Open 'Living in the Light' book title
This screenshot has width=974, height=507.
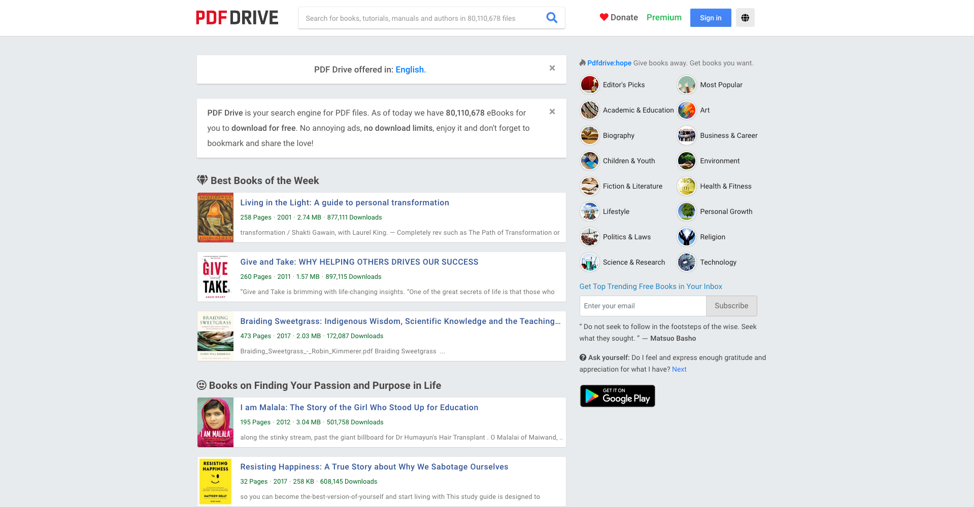tap(345, 202)
